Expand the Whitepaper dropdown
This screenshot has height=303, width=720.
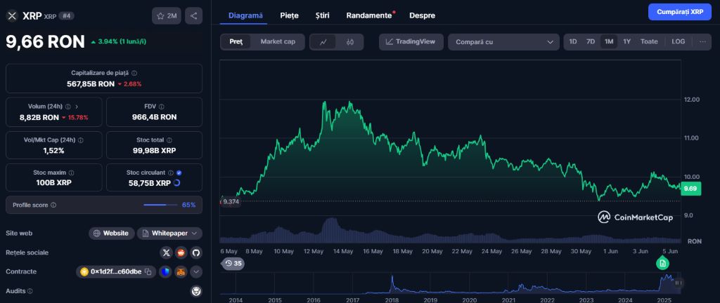(170, 233)
